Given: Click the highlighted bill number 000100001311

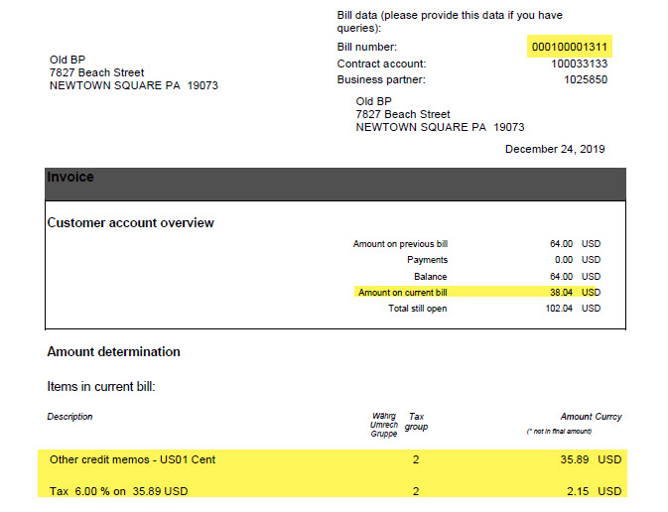Looking at the screenshot, I should click(568, 47).
